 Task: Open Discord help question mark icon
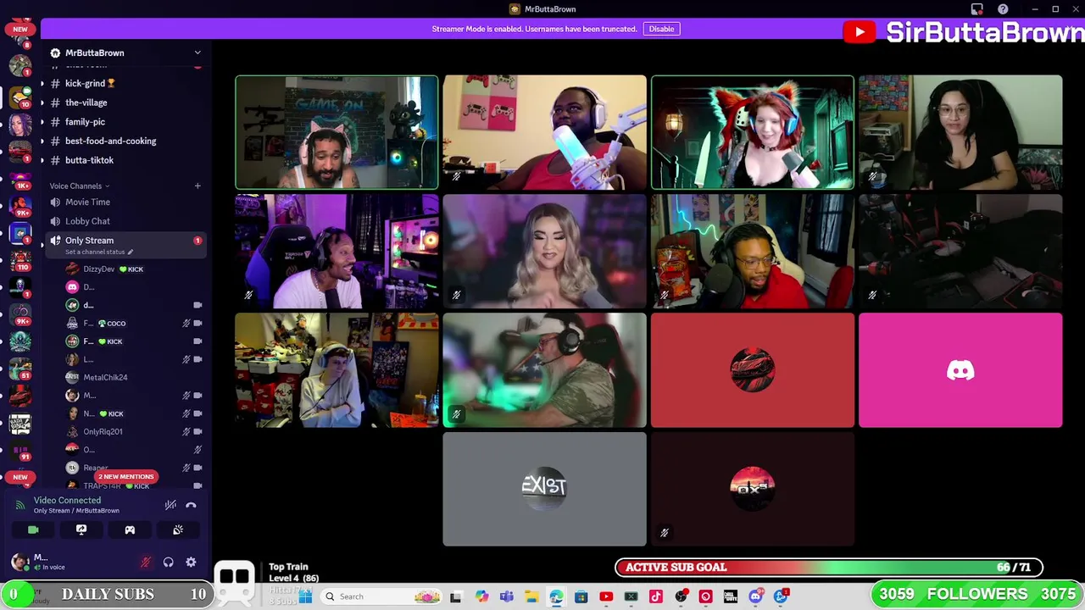click(1003, 9)
